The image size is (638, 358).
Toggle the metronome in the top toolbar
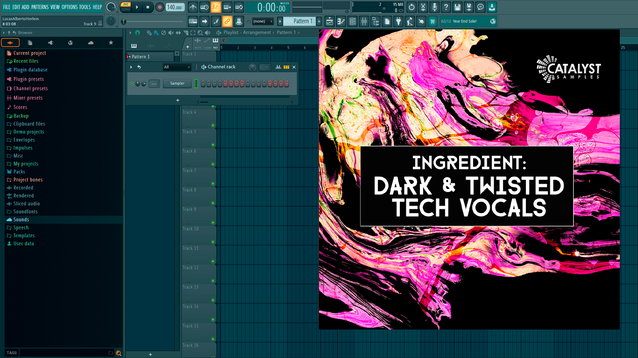193,7
